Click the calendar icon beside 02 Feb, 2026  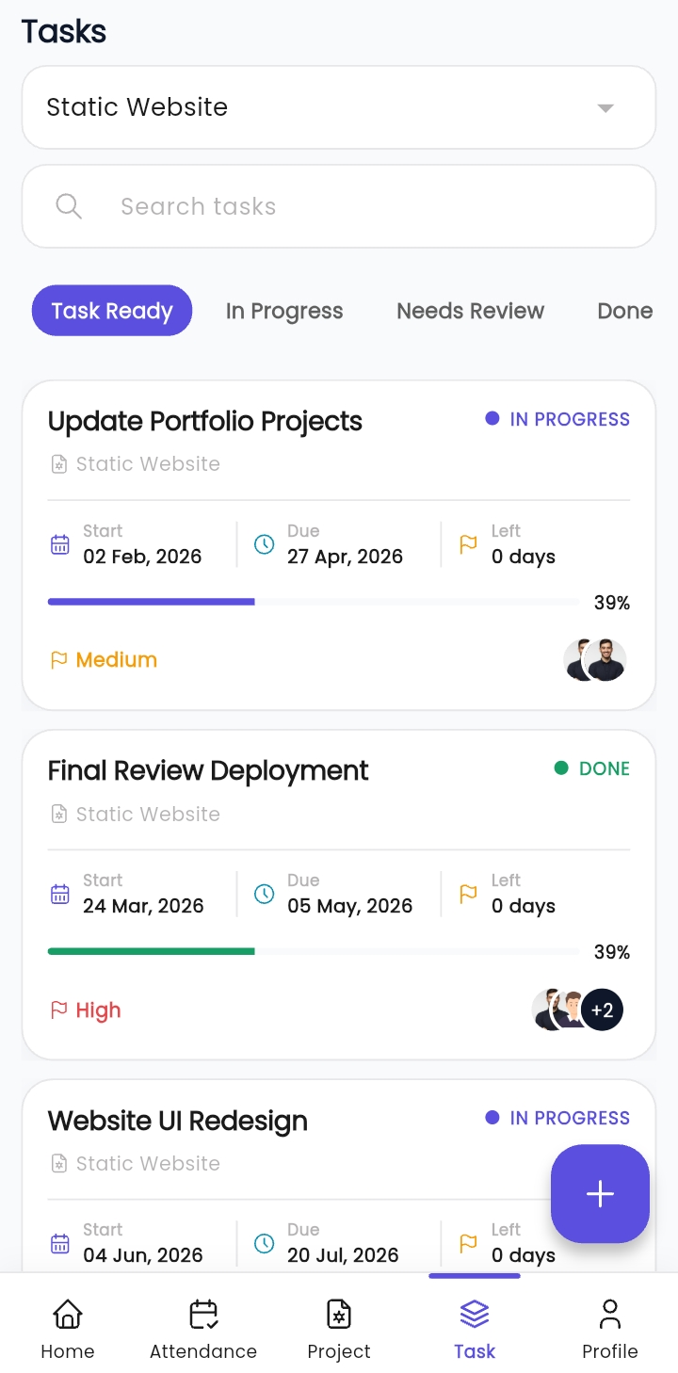tap(60, 544)
